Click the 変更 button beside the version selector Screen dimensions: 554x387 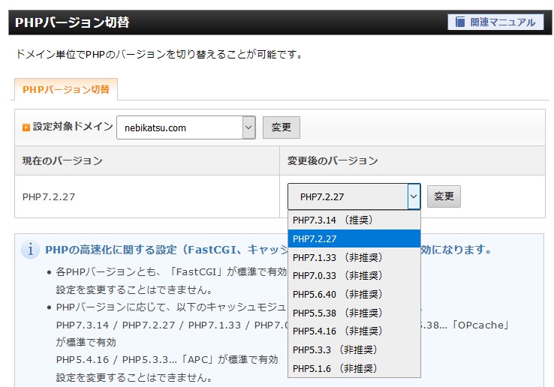[444, 196]
